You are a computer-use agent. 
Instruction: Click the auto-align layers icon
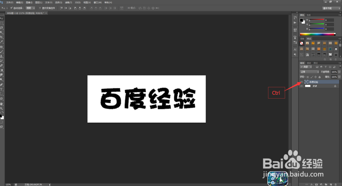coord(122,8)
